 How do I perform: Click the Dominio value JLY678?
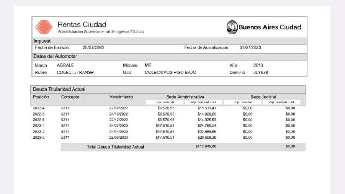click(x=261, y=73)
